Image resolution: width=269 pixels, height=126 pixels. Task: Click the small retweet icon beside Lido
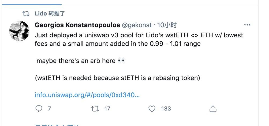26,13
